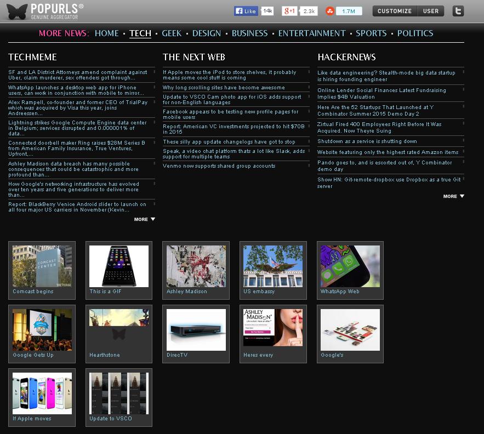
Task: Click the User button
Action: click(431, 11)
